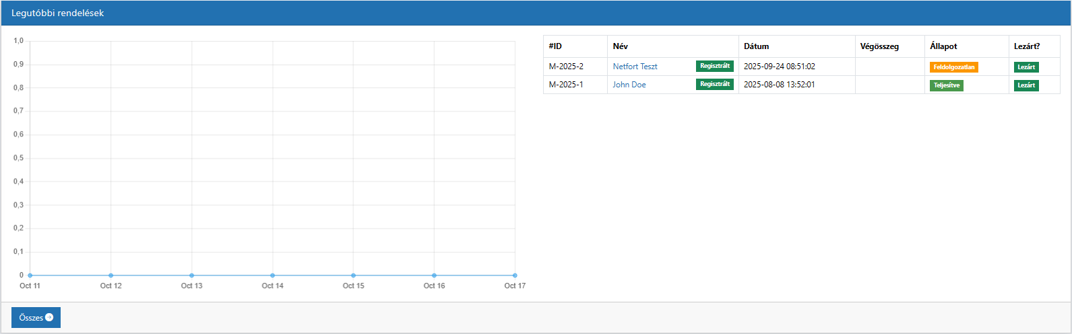Click Lezárt badge for order M-2025-2
This screenshot has height=334, width=1072.
pyautogui.click(x=1026, y=67)
